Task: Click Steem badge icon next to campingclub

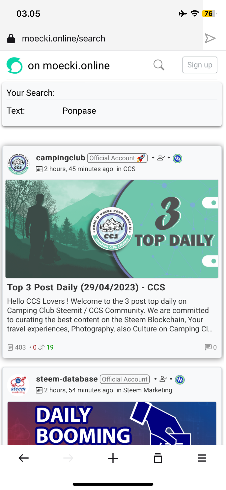Action: (178, 158)
